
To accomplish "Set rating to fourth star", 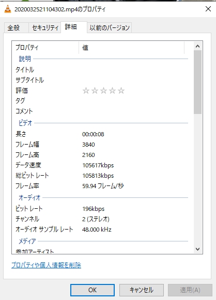I will click(112, 91).
